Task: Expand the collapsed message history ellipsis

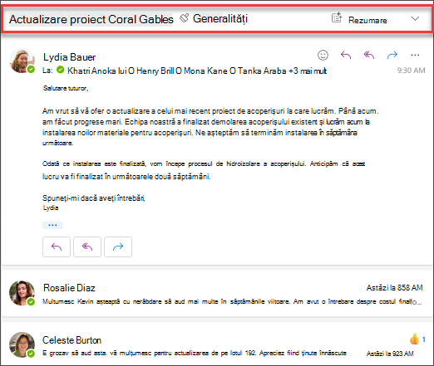Action: pyautogui.click(x=52, y=225)
